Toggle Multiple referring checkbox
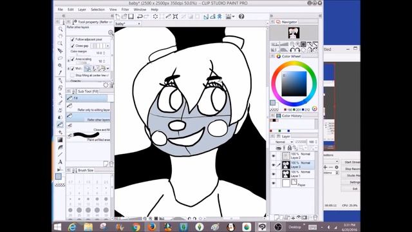This screenshot has height=232, width=412. point(73,69)
